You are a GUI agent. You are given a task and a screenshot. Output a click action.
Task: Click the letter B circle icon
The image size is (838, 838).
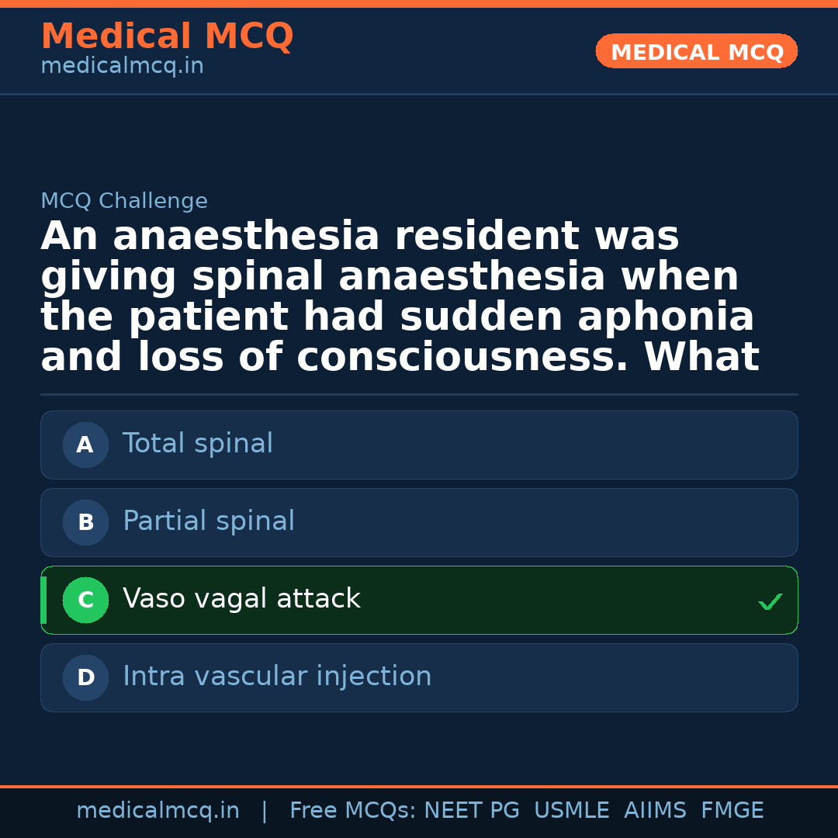click(85, 523)
